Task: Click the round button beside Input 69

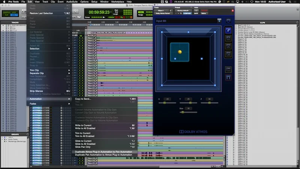Action: pyautogui.click(x=228, y=21)
